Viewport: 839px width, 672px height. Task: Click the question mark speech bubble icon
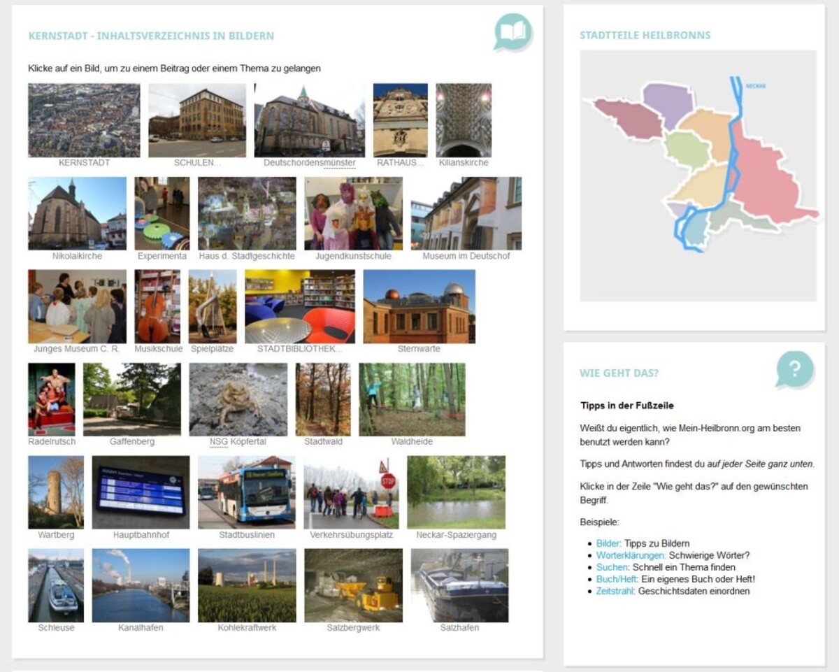point(795,369)
